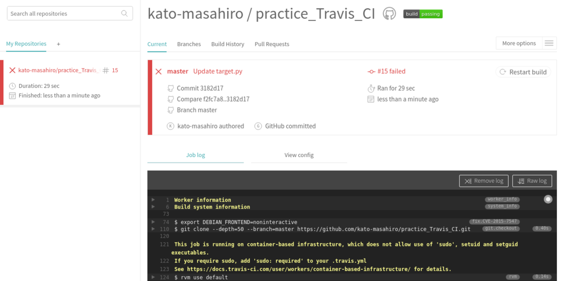Viewport: 563px width, 281px height.
Task: Expand the git clone log line
Action: (x=153, y=229)
